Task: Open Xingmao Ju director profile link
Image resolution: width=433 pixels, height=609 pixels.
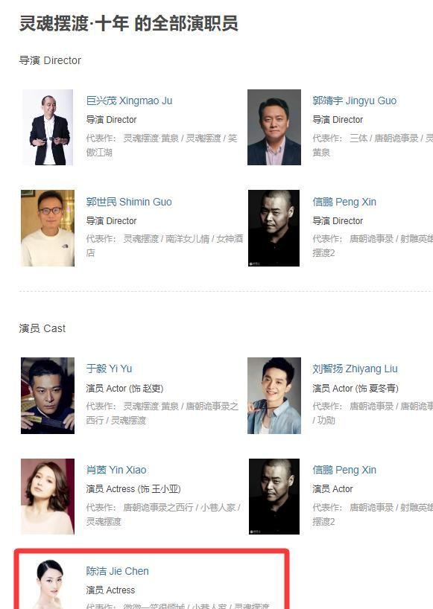Action: 129,101
